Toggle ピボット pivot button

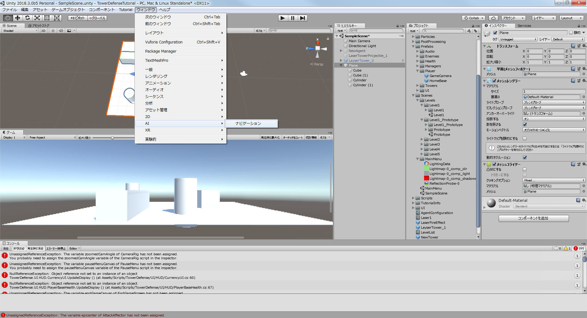[78, 18]
